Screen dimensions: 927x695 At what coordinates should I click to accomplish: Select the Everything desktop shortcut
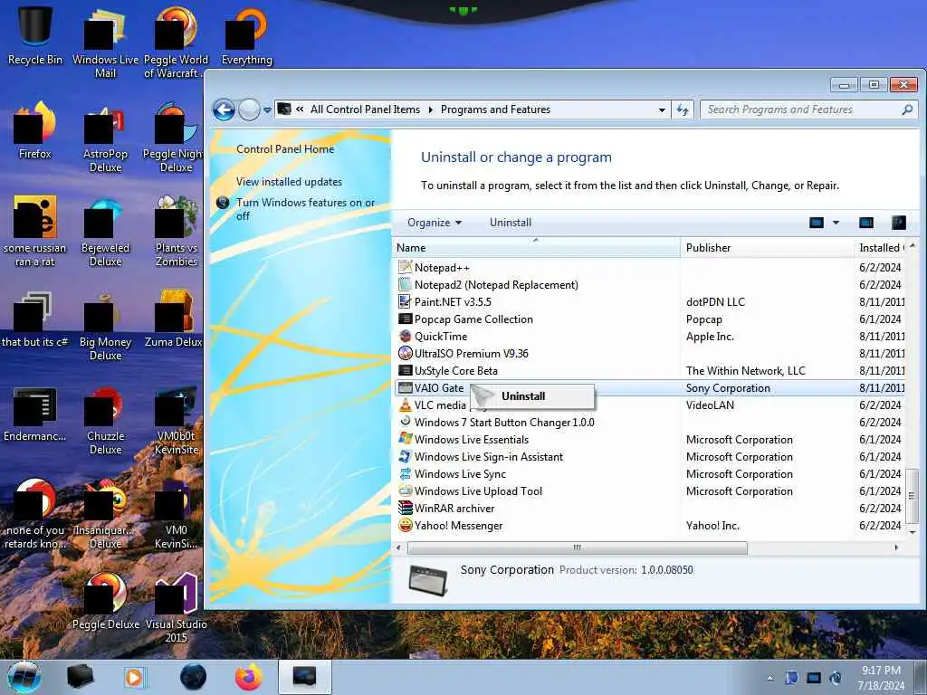246,35
